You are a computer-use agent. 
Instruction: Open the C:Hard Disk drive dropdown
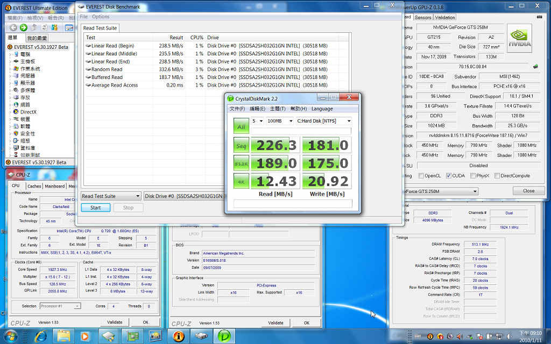(323, 121)
